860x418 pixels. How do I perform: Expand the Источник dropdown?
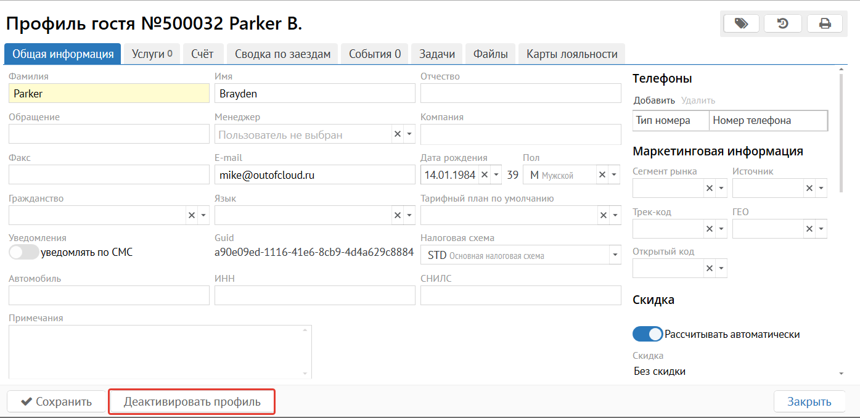(x=821, y=188)
